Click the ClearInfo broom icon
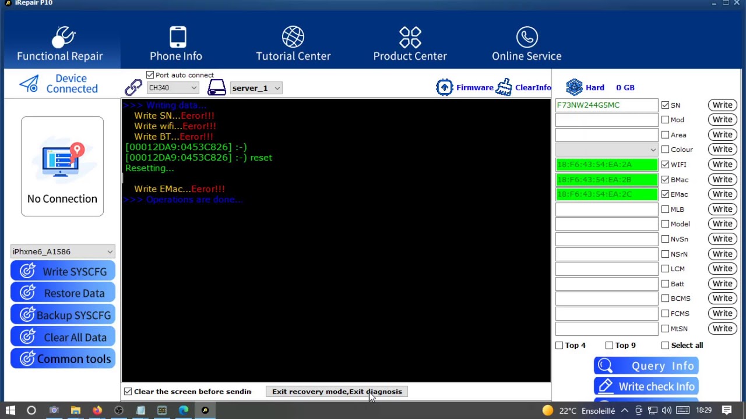Screen dimensions: 746x419 504,87
